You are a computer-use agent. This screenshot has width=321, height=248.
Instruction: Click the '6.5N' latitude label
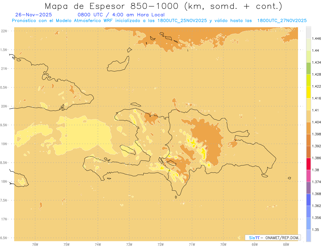pos(4,238)
